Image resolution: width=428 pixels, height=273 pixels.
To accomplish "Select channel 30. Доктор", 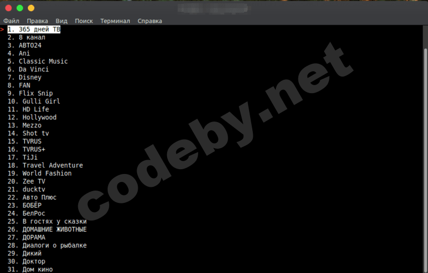I will click(26, 261).
